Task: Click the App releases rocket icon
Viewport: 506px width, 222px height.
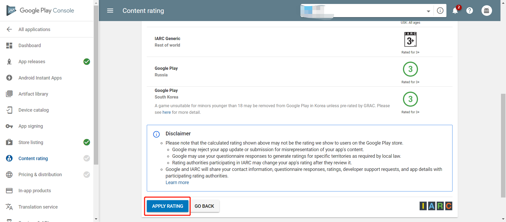Action: (x=9, y=62)
